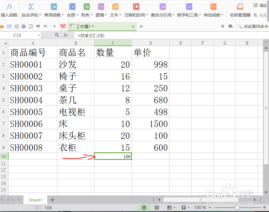The width and height of the screenshot is (269, 212).
Task: Click the new sheet plus button
Action: point(52,200)
